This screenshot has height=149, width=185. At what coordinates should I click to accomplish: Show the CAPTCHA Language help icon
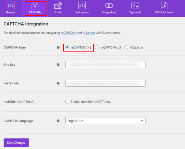point(58,121)
